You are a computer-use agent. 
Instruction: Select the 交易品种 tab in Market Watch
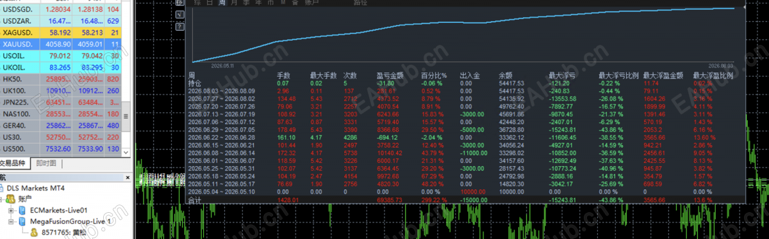point(14,164)
